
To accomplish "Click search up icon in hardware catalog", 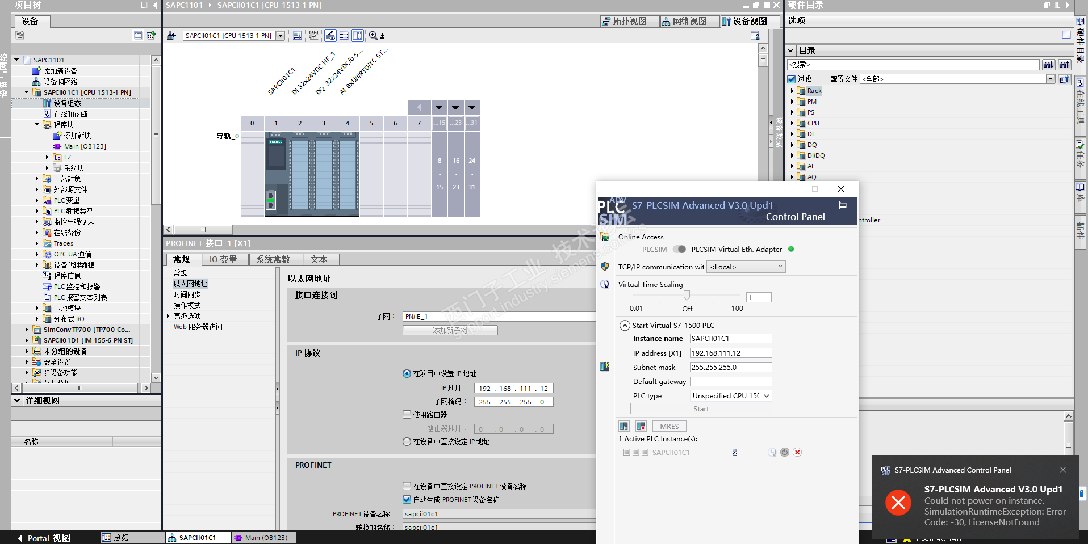I will 1065,65.
